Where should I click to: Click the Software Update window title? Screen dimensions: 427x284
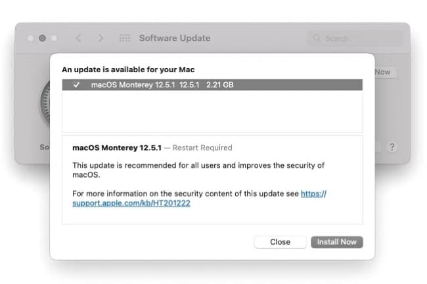175,38
